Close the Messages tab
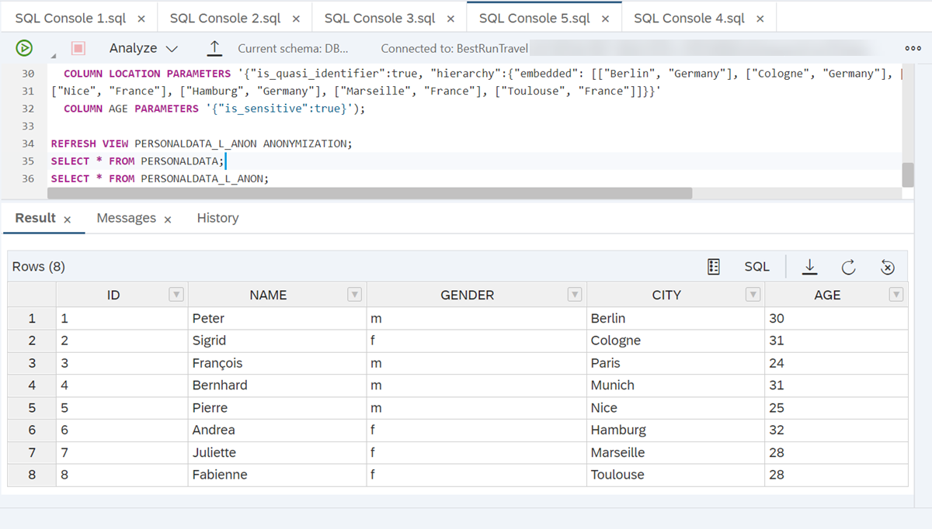The width and height of the screenshot is (932, 529). (167, 220)
